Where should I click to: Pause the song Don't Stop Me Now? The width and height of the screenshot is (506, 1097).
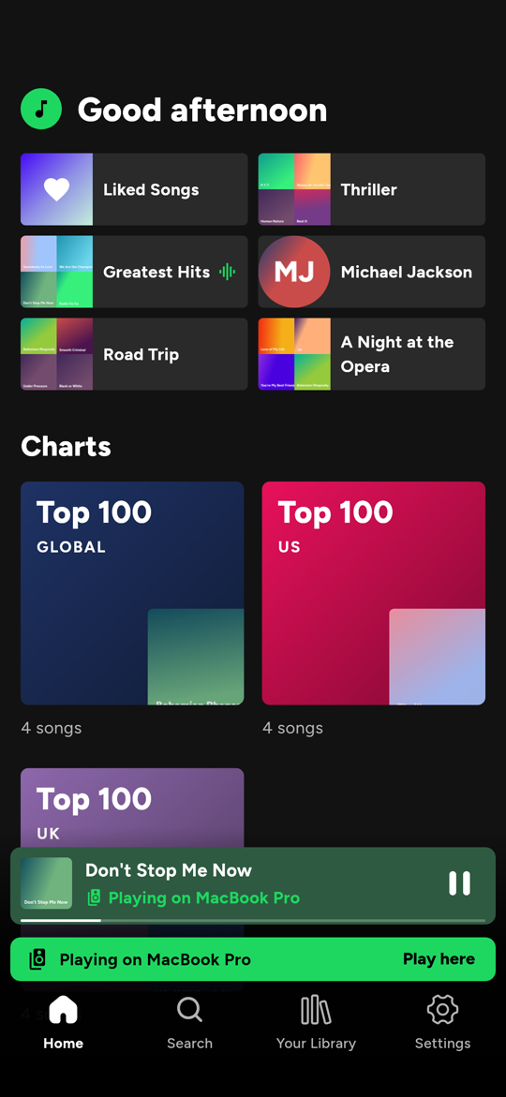[460, 882]
